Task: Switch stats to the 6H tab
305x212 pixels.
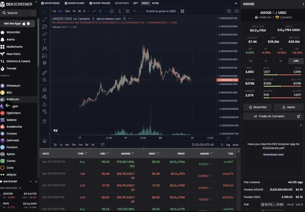Action: coord(281,61)
